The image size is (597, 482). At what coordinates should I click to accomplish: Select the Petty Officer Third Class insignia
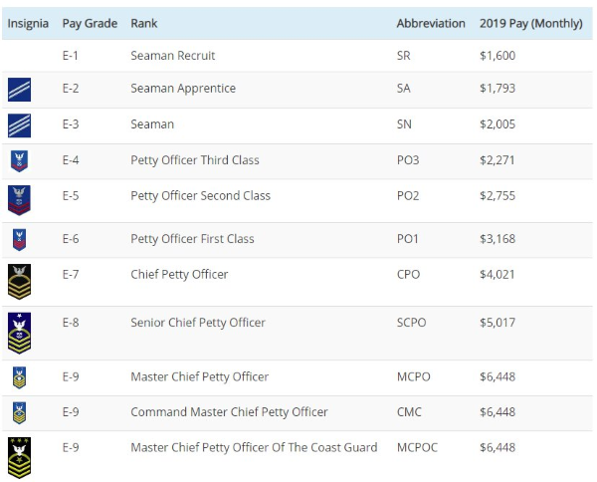tap(19, 160)
